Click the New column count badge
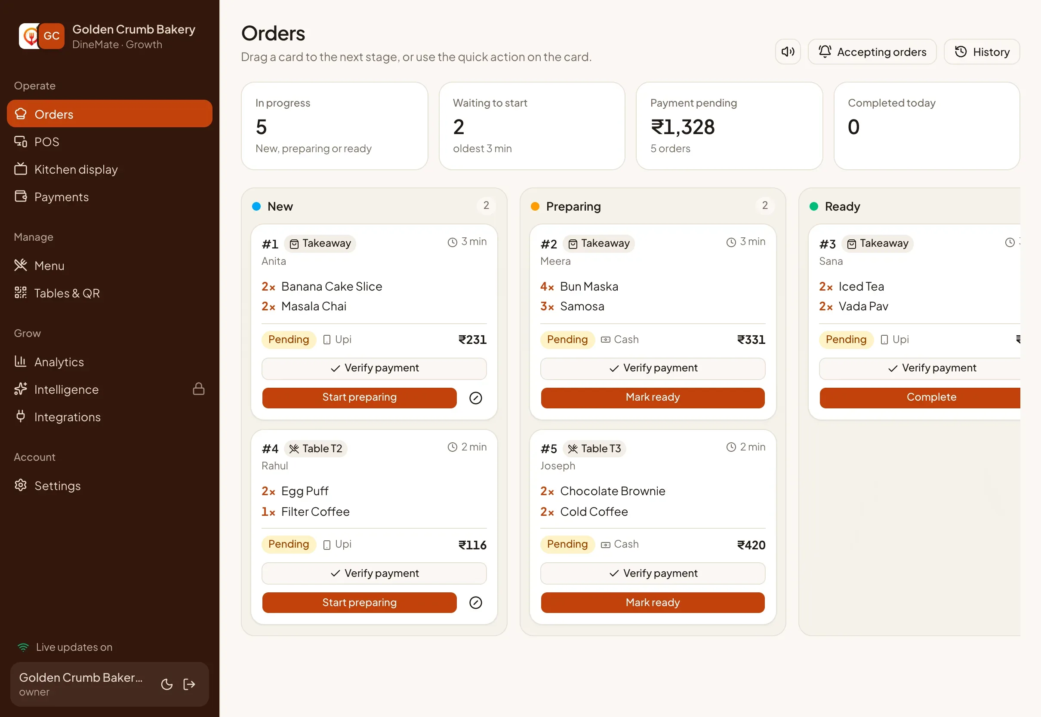The height and width of the screenshot is (717, 1041). (486, 206)
